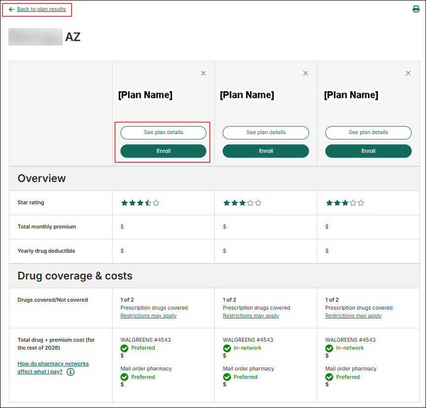Click first plan's mail order Preferred checkmark
426x408 pixels.
coord(124,377)
